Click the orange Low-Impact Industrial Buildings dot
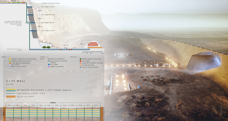The height and width of the screenshot is (121, 228). 10,63
